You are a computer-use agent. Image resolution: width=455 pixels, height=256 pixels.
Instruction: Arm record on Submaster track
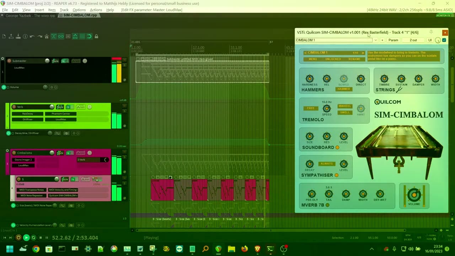[9, 61]
